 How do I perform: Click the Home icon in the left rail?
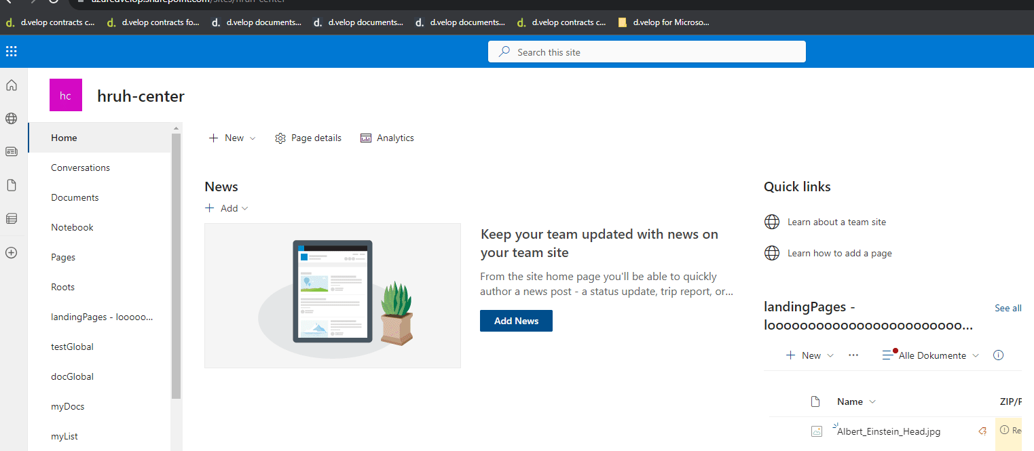11,85
